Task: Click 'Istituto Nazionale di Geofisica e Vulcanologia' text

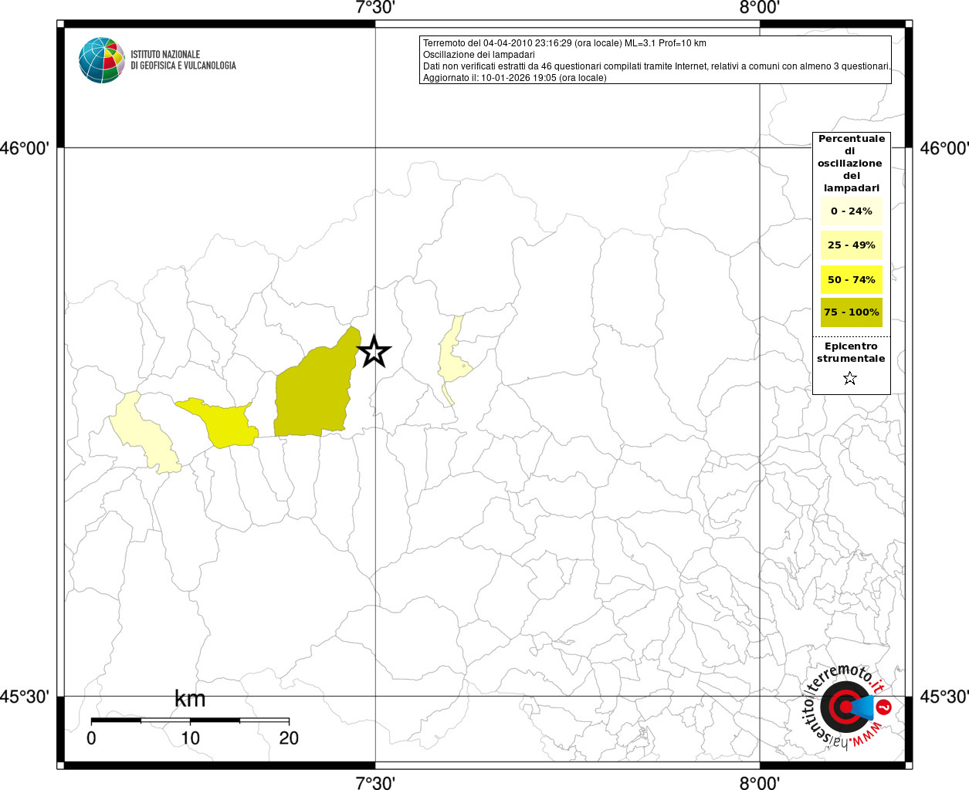Action: click(183, 60)
